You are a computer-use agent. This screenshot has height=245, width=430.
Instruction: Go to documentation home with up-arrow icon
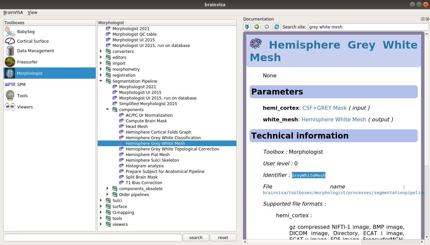coord(247,27)
